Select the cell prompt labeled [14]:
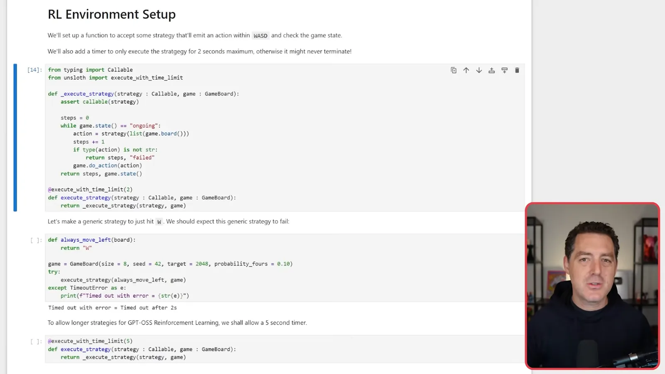The image size is (665, 374). pyautogui.click(x=34, y=70)
